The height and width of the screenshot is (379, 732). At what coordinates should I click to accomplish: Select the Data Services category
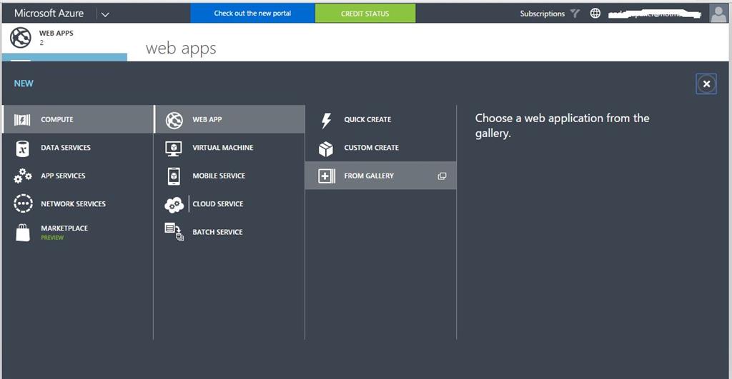(x=78, y=147)
